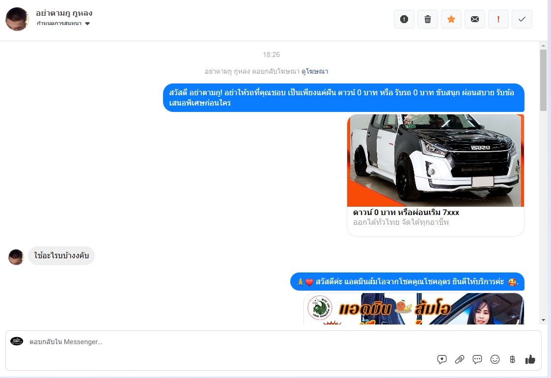Open the Isuzu pickup truck ad image

coord(436,160)
